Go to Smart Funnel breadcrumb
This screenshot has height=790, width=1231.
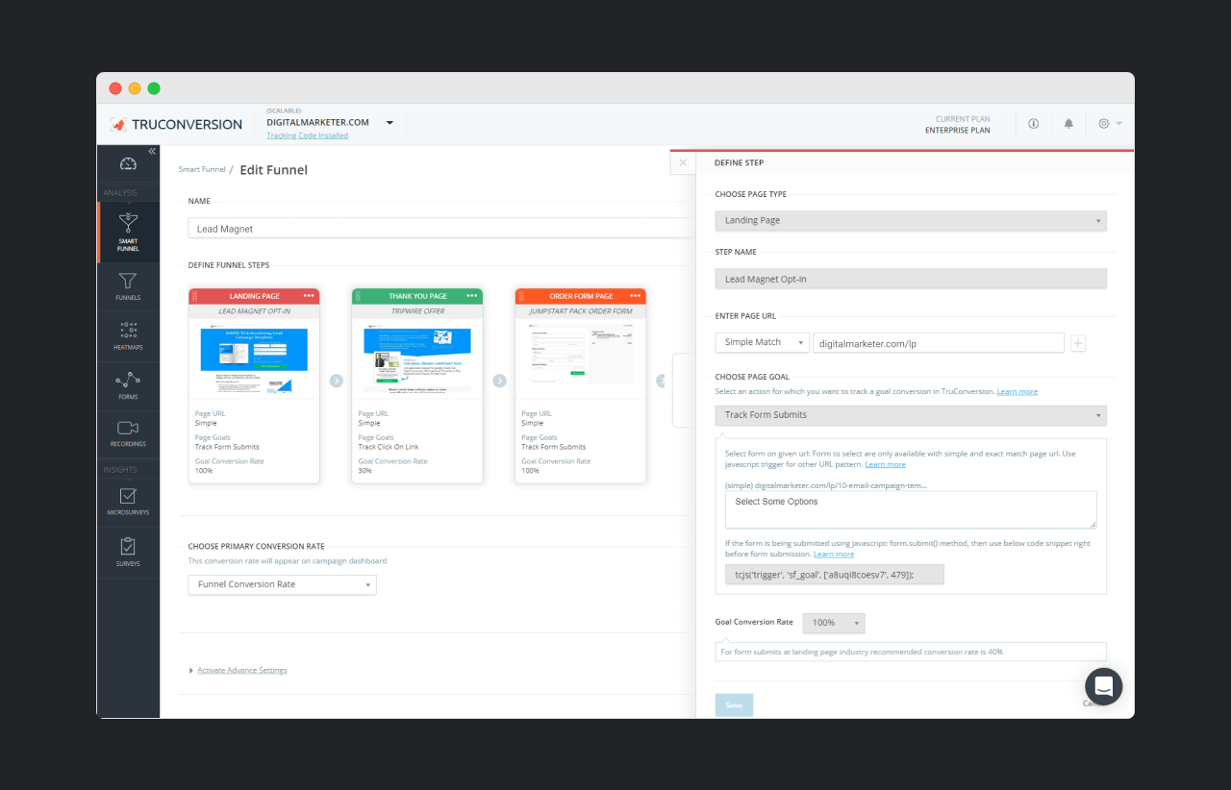(x=202, y=169)
